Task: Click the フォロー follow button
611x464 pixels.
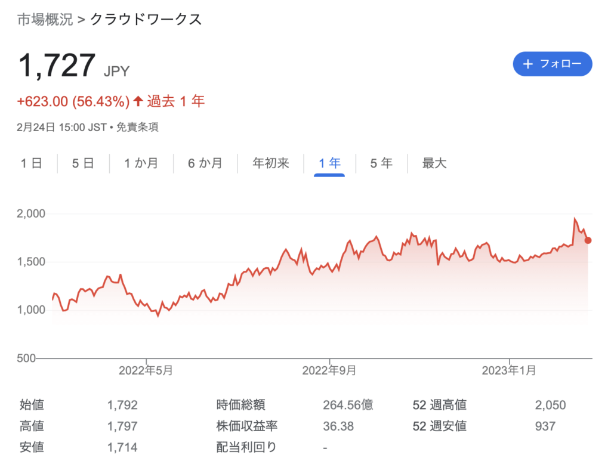Action: pos(552,64)
